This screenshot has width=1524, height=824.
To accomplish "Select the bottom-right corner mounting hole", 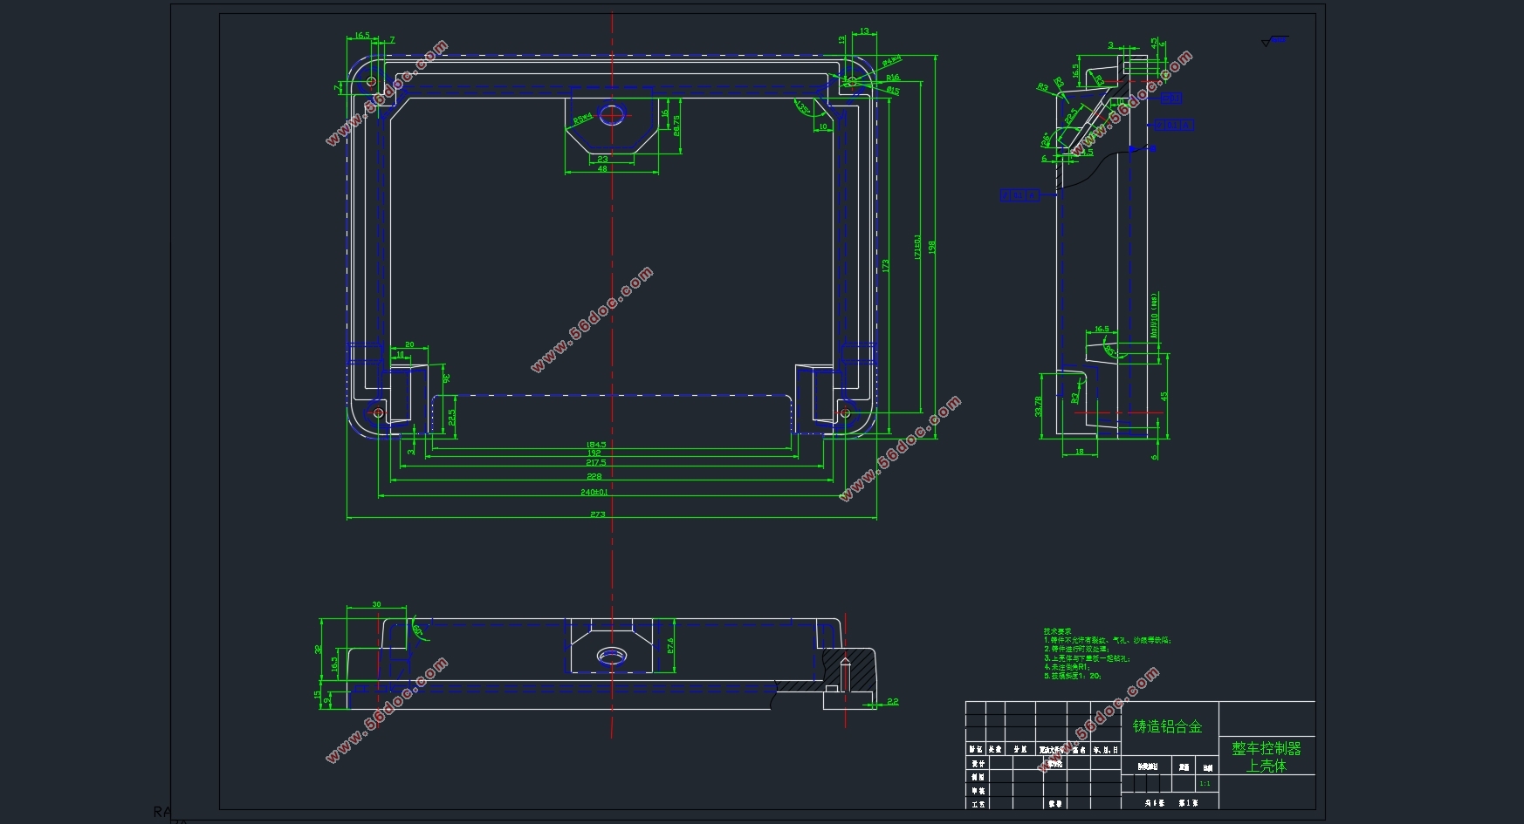I will click(x=844, y=412).
